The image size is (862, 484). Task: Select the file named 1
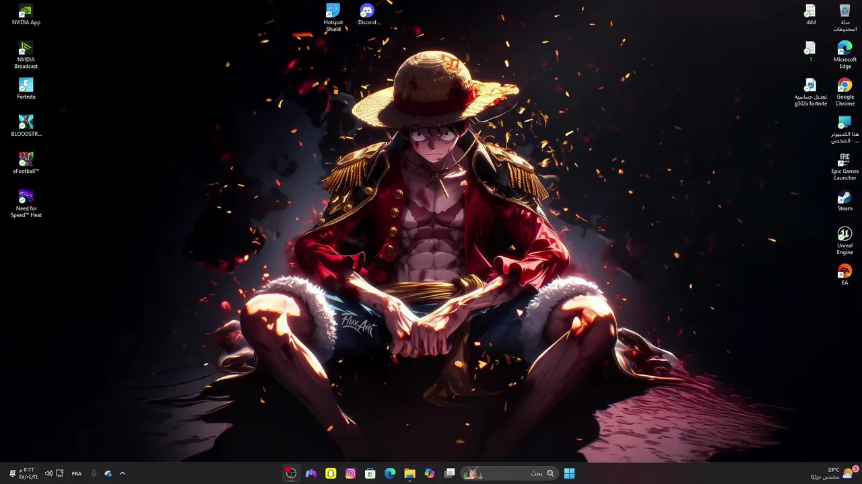(811, 52)
